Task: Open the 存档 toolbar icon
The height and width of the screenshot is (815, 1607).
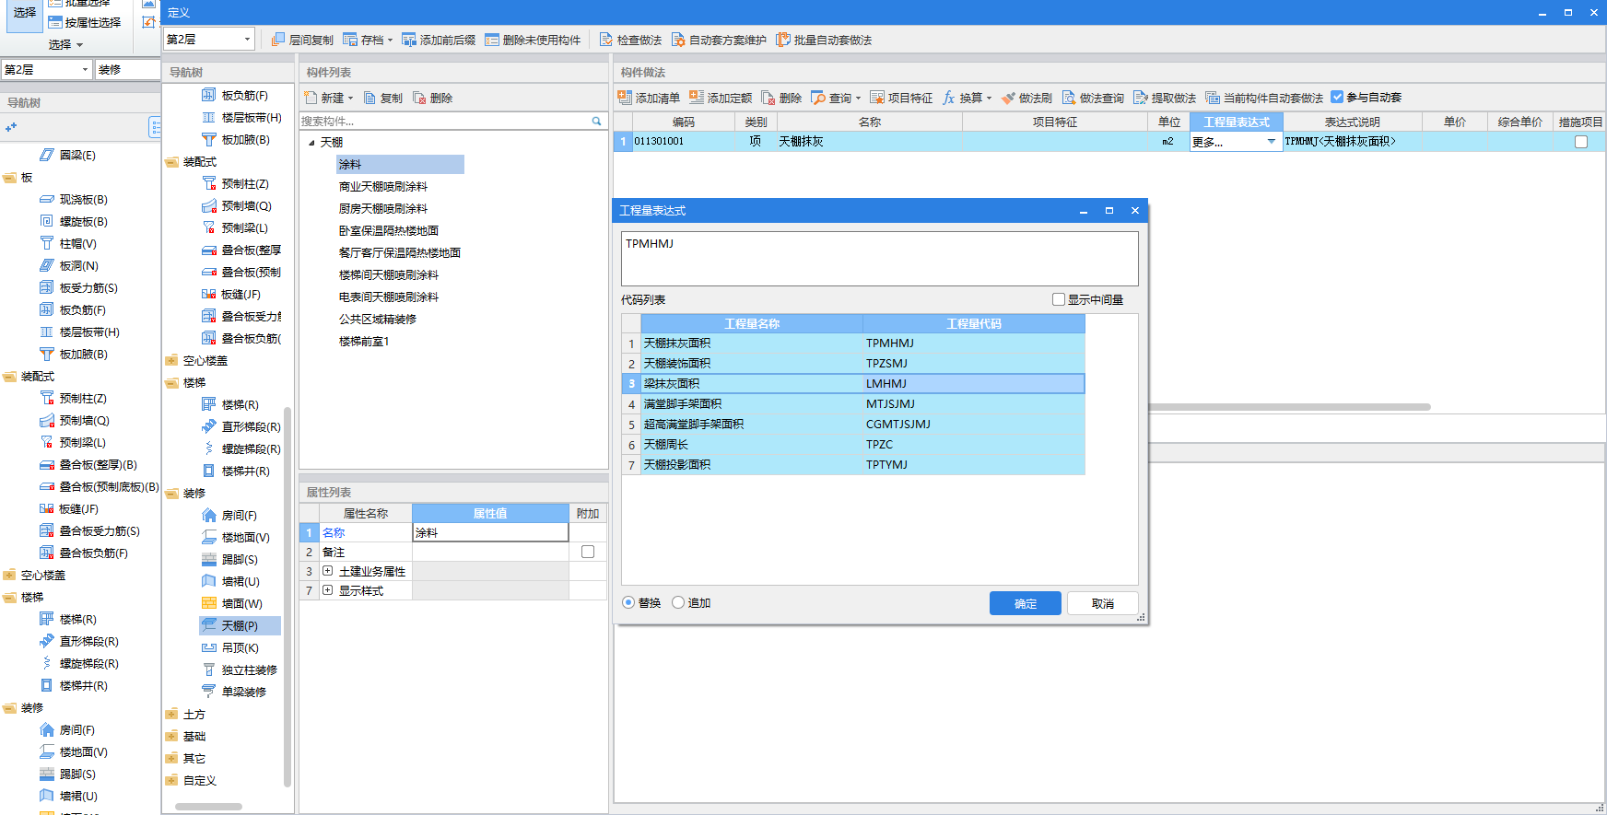Action: (x=350, y=40)
